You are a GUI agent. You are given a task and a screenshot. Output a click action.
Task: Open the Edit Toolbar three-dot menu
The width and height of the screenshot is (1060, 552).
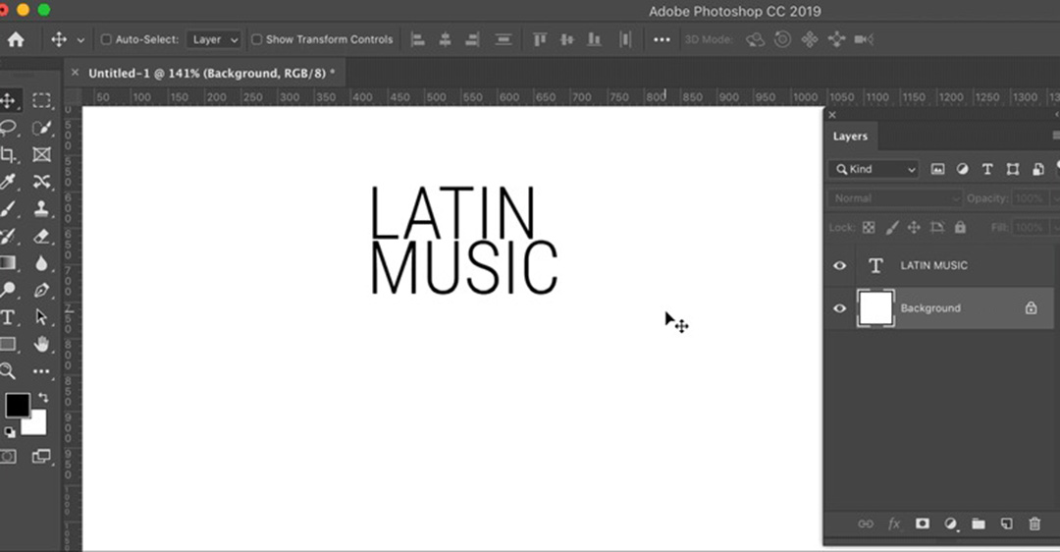tap(42, 370)
